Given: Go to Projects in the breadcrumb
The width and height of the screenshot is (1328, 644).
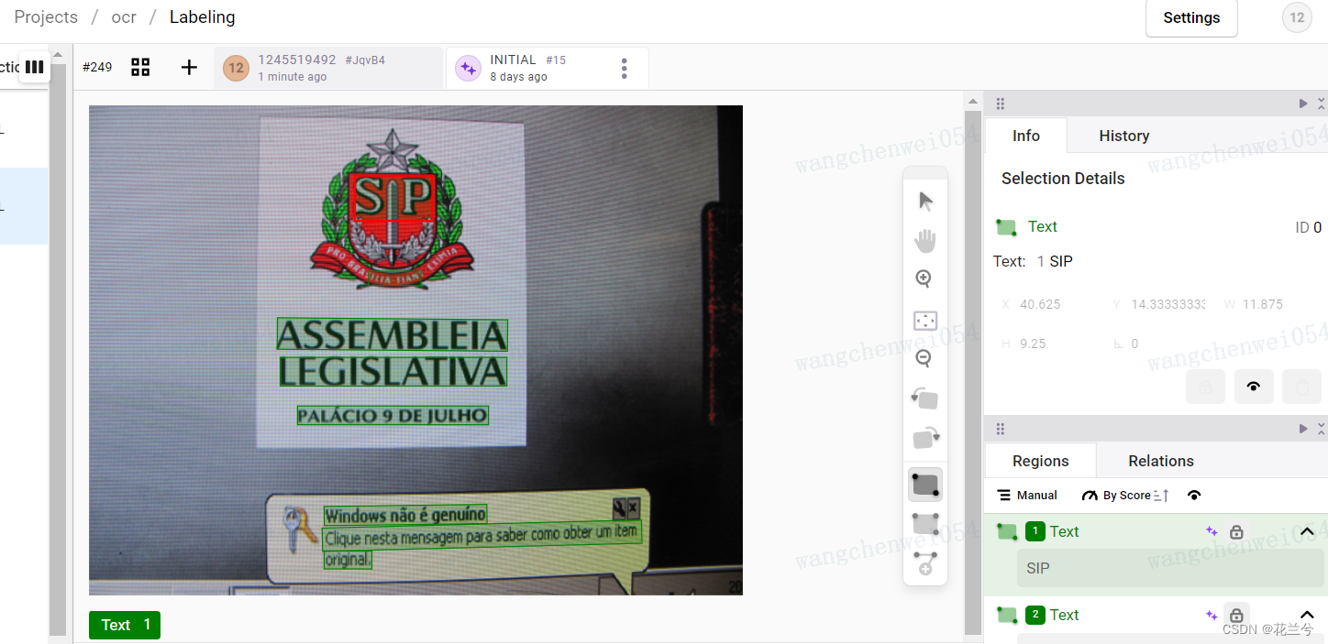Looking at the screenshot, I should 46,17.
